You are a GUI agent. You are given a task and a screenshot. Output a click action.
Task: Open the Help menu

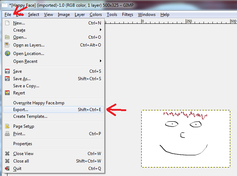pyautogui.click(x=165, y=15)
